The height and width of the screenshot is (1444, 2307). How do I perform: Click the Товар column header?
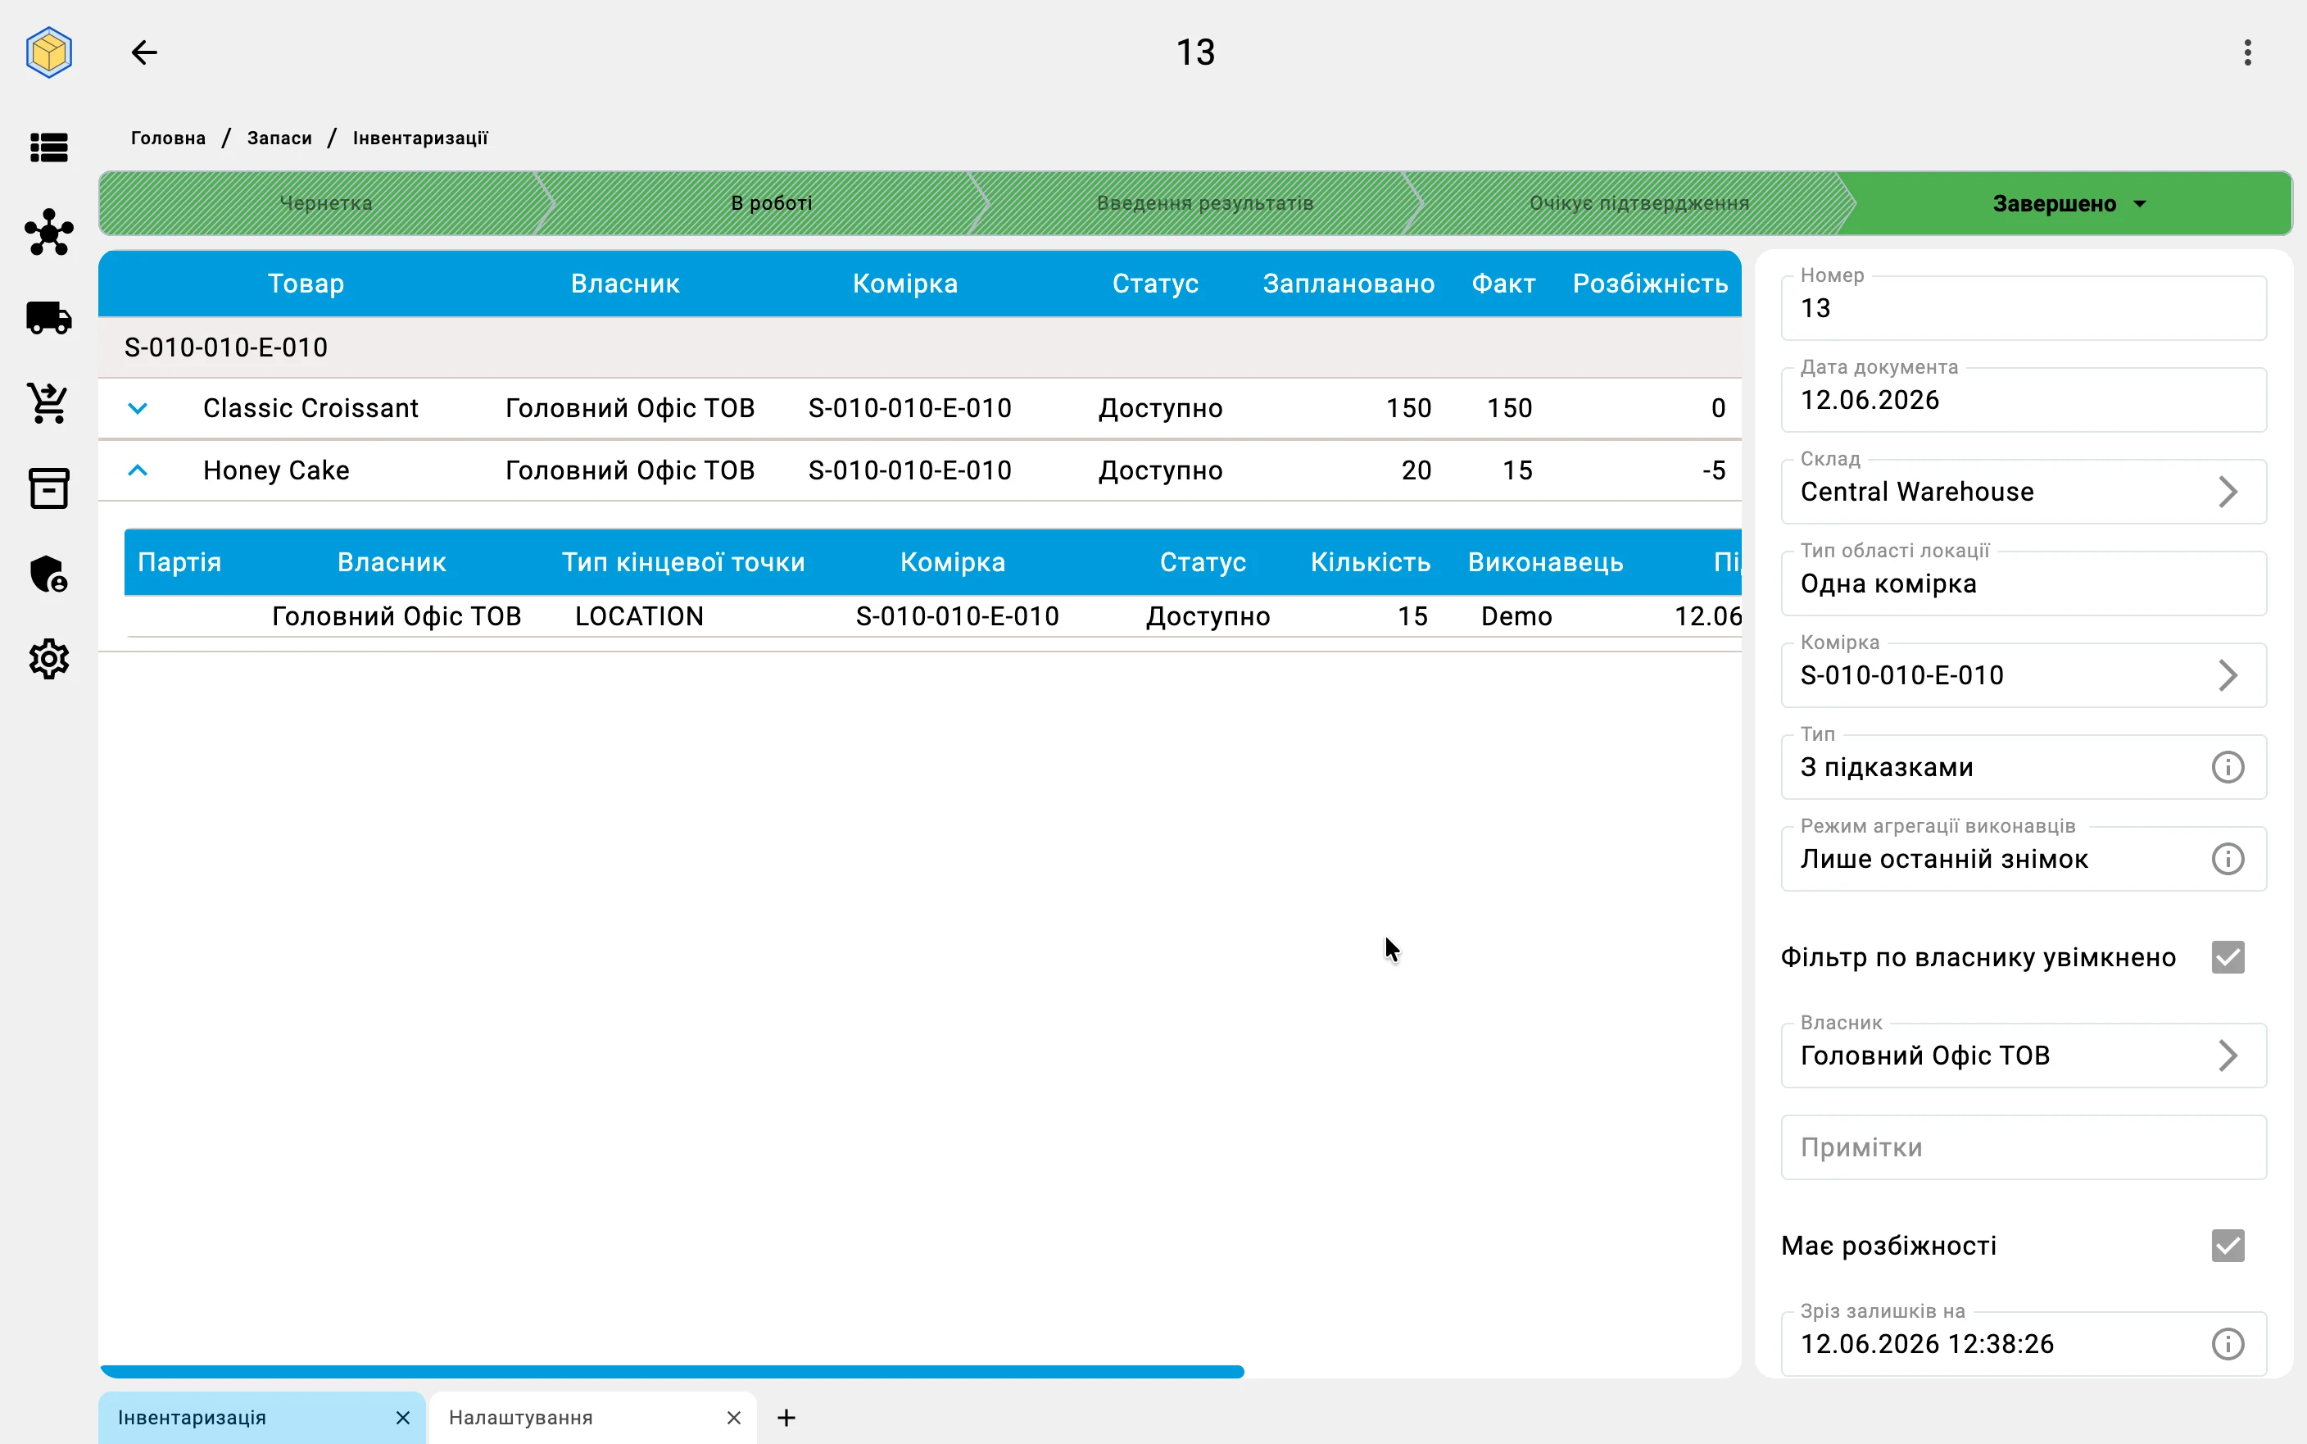306,284
